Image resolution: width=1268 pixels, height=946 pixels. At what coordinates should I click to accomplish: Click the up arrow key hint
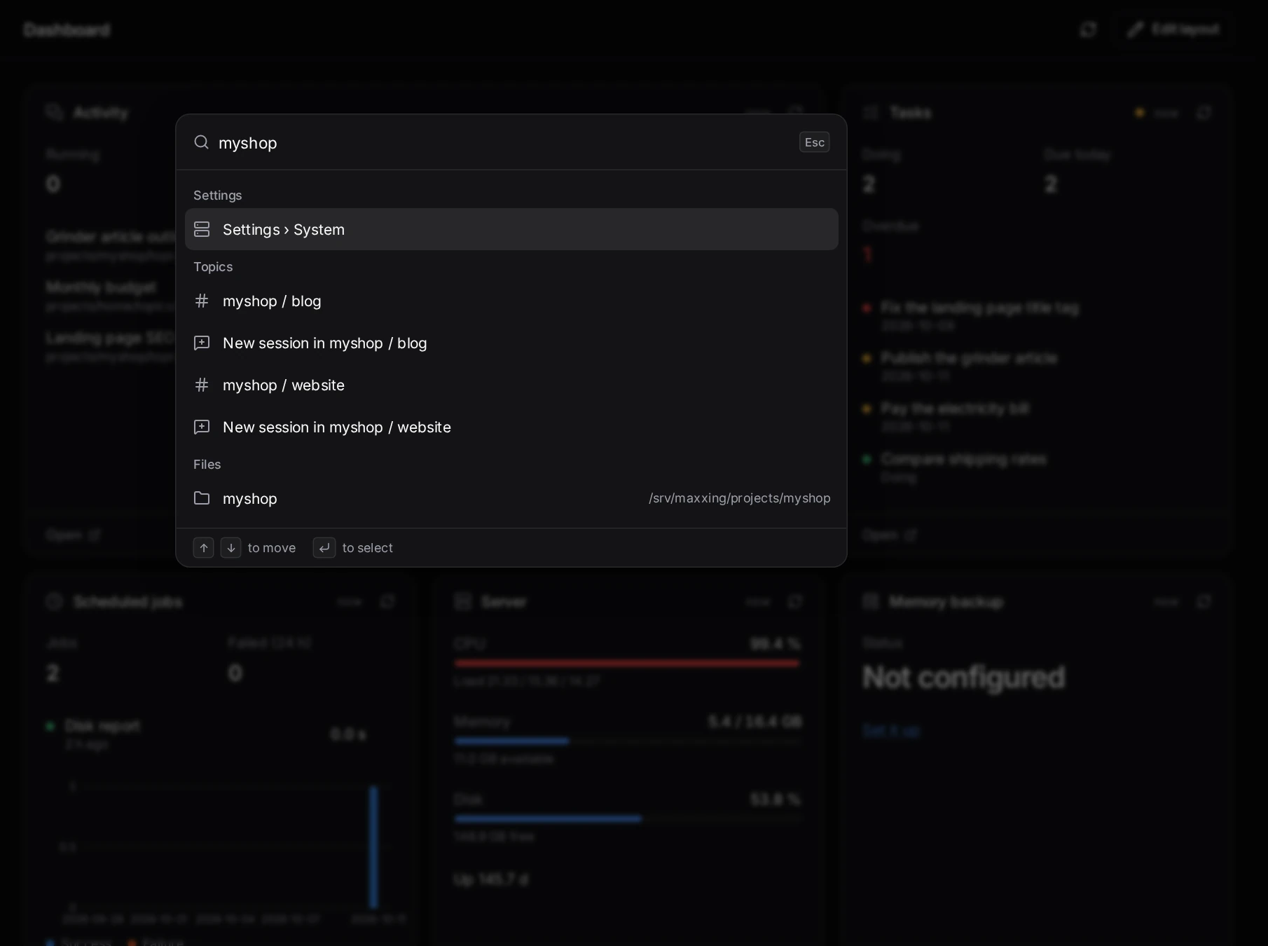pyautogui.click(x=204, y=548)
